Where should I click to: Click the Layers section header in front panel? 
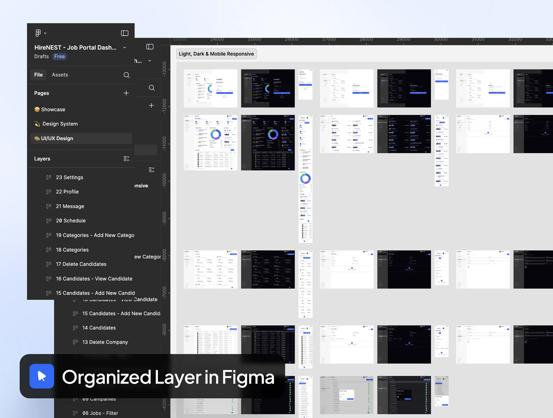[x=42, y=159]
